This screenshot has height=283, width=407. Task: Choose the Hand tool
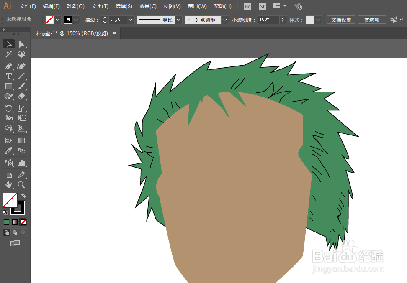click(8, 185)
